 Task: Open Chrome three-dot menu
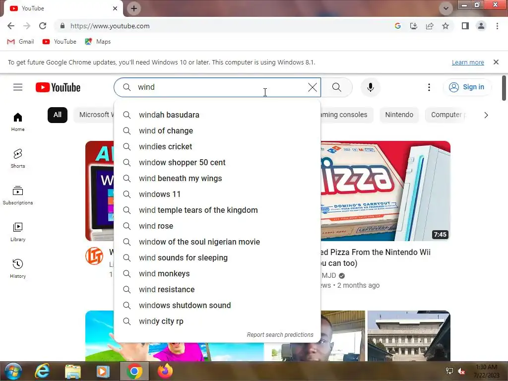pos(497,26)
